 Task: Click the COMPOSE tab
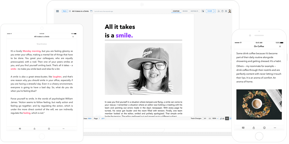pos(176,11)
